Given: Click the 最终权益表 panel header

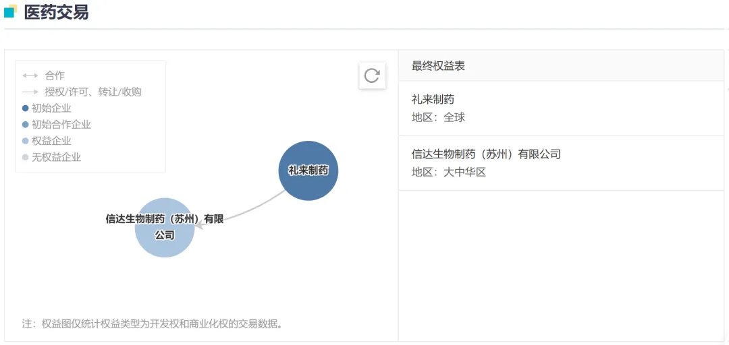Looking at the screenshot, I should pyautogui.click(x=438, y=66).
